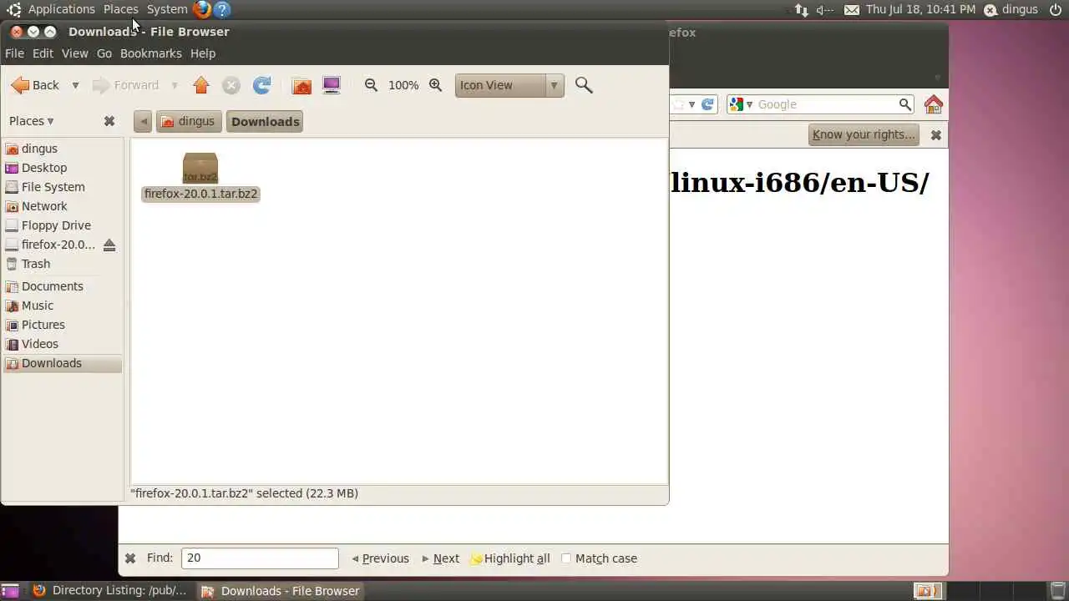Open the Firefox home page icon

[934, 104]
